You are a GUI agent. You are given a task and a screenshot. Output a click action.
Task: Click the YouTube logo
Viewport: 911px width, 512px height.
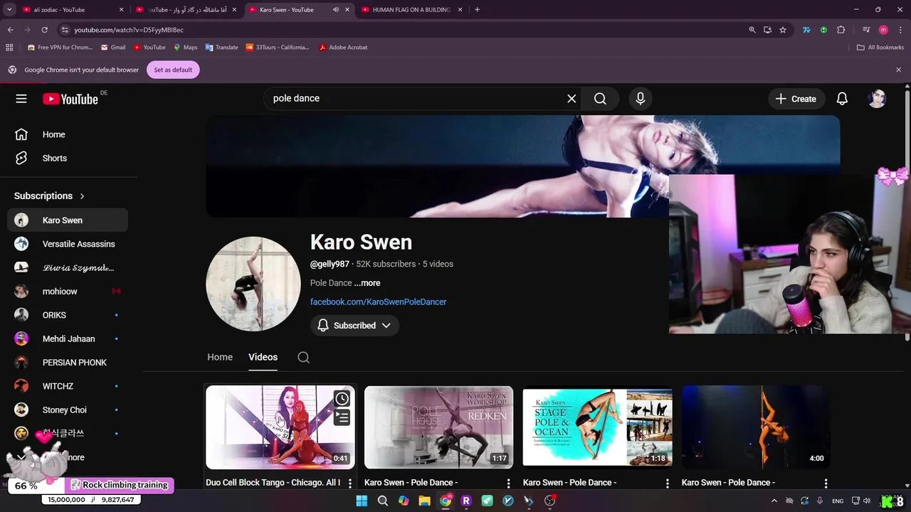coord(70,99)
